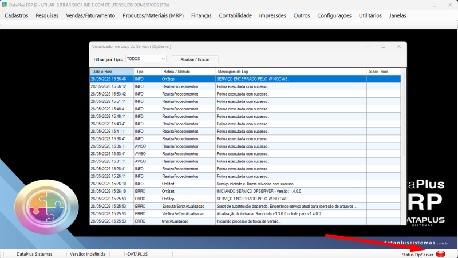
Task: Select the 28/05/2026 15:51:11 log entry
Action: coord(245,101)
